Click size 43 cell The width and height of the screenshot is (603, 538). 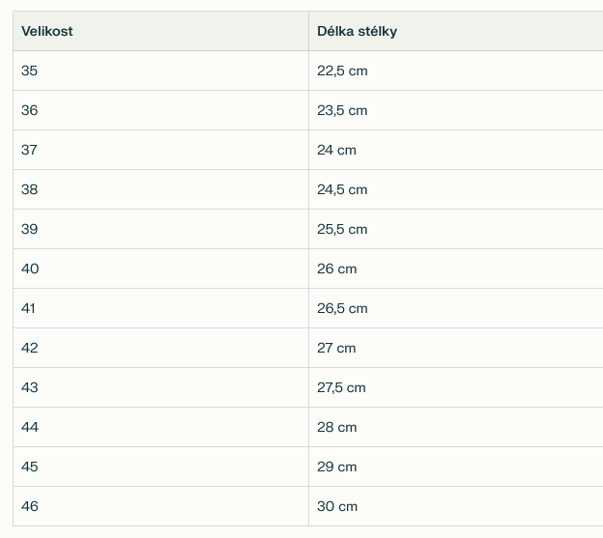coord(30,387)
